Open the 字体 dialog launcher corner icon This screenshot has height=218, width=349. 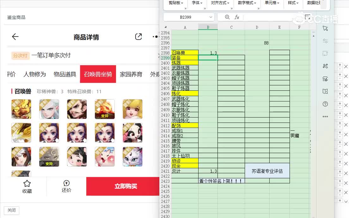pyautogui.click(x=205, y=8)
